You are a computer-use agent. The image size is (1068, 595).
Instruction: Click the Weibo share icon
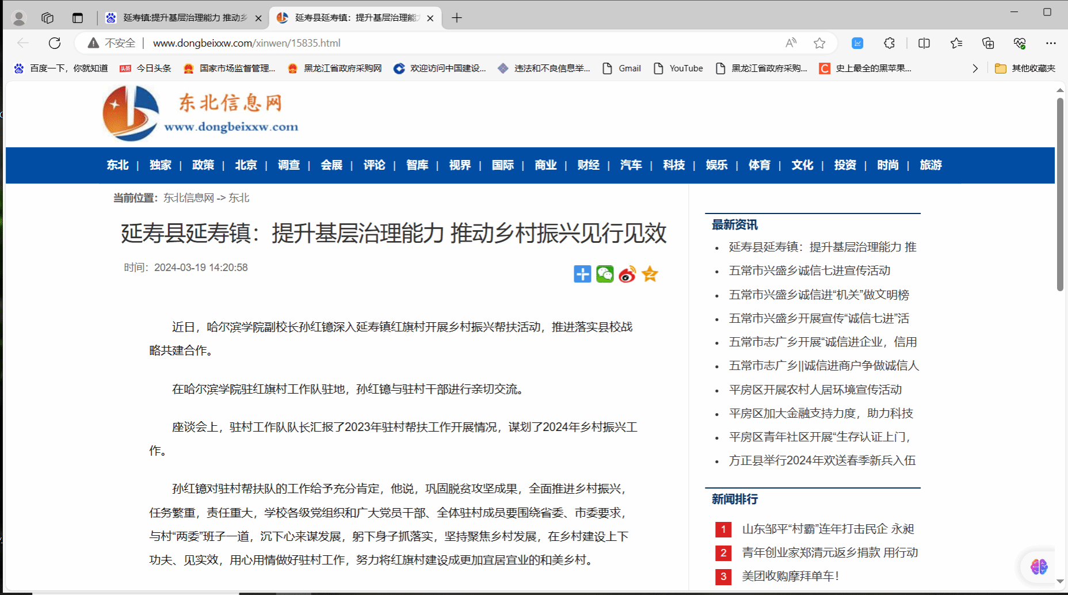coord(627,274)
